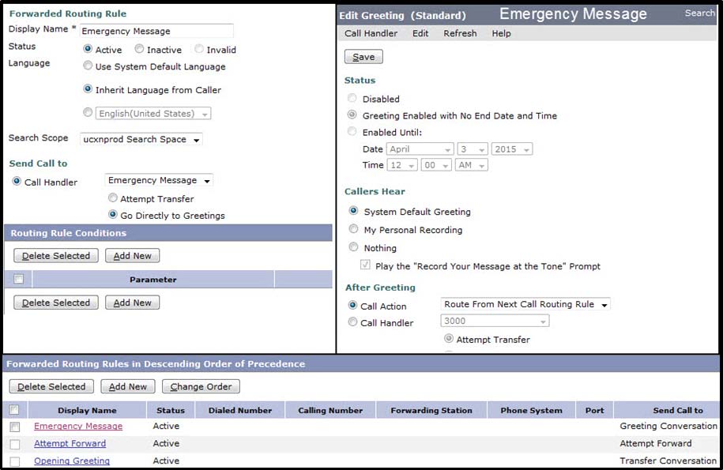723x470 pixels.
Task: Click the Change Order button
Action: (x=201, y=386)
